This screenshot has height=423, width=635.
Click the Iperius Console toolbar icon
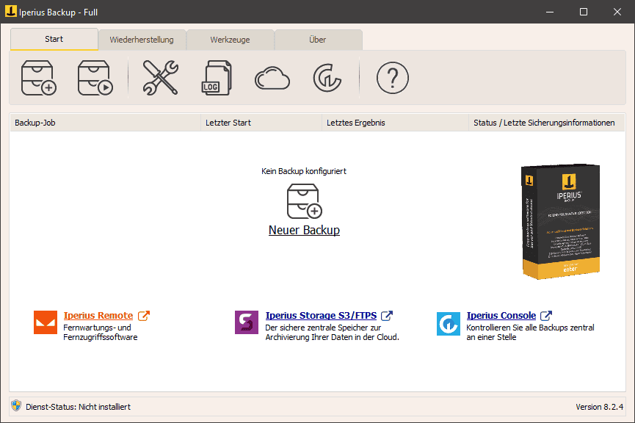[x=327, y=78]
